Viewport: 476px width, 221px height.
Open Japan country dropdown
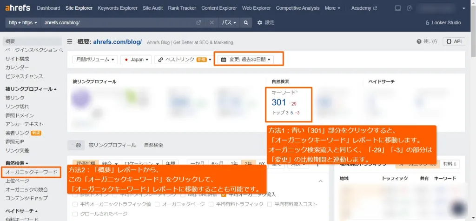(136, 60)
